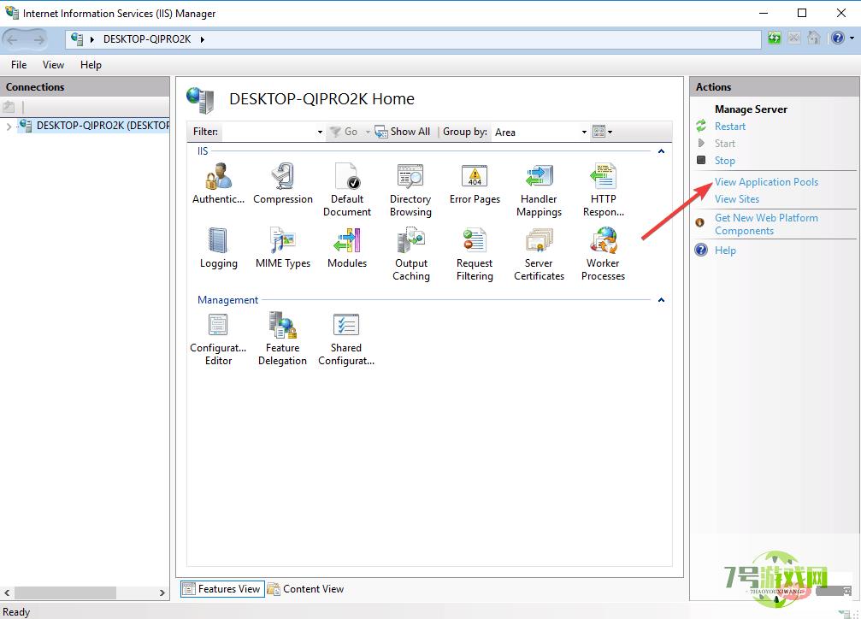The height and width of the screenshot is (619, 861).
Task: Click the Forward navigation arrow
Action: (x=38, y=39)
